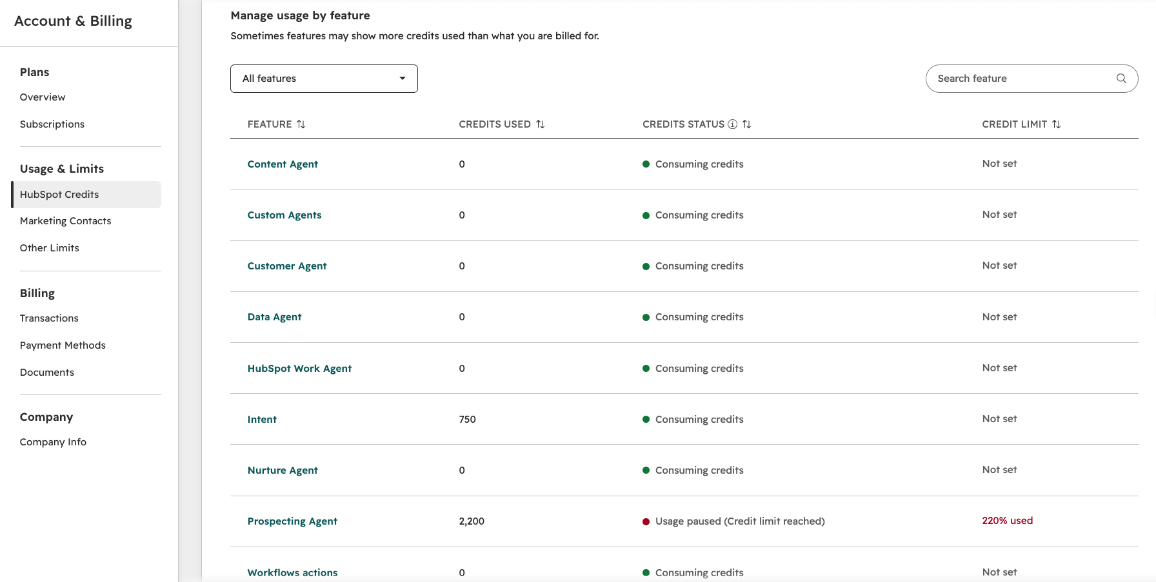Select HubSpot Credits in sidebar
Screen dimensions: 1156x582
click(x=86, y=195)
